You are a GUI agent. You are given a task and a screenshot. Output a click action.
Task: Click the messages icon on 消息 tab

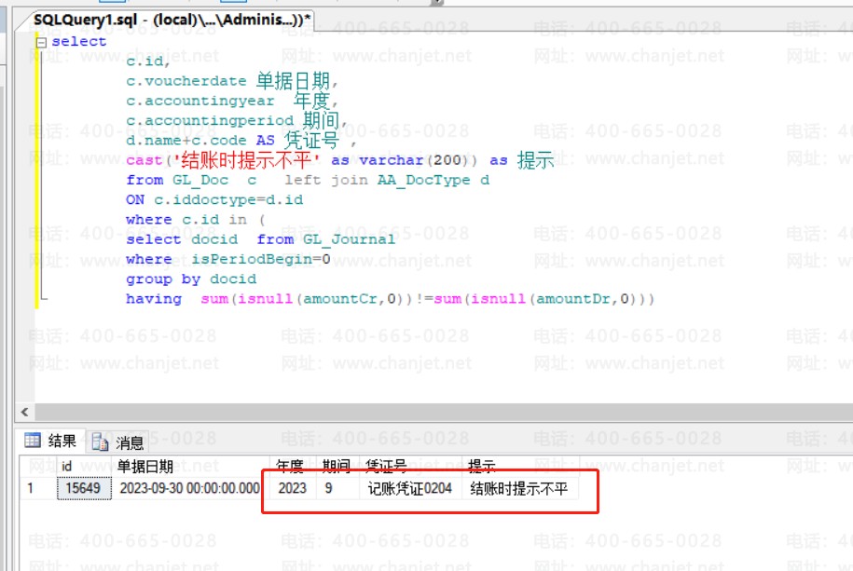click(x=100, y=442)
